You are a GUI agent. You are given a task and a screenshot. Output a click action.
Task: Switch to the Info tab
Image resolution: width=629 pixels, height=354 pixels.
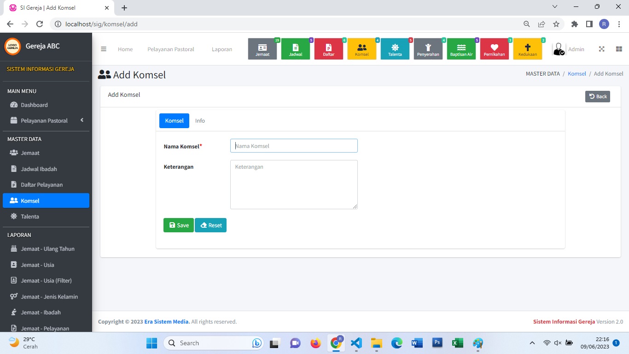pyautogui.click(x=200, y=121)
